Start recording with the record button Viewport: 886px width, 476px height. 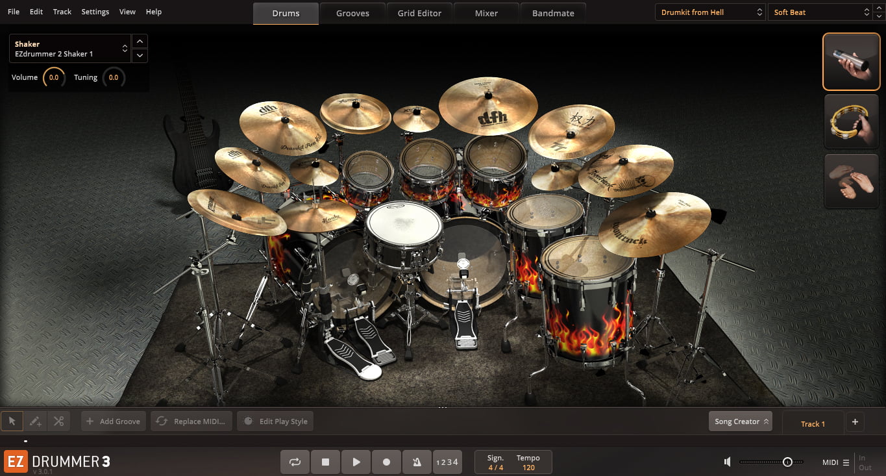point(386,462)
